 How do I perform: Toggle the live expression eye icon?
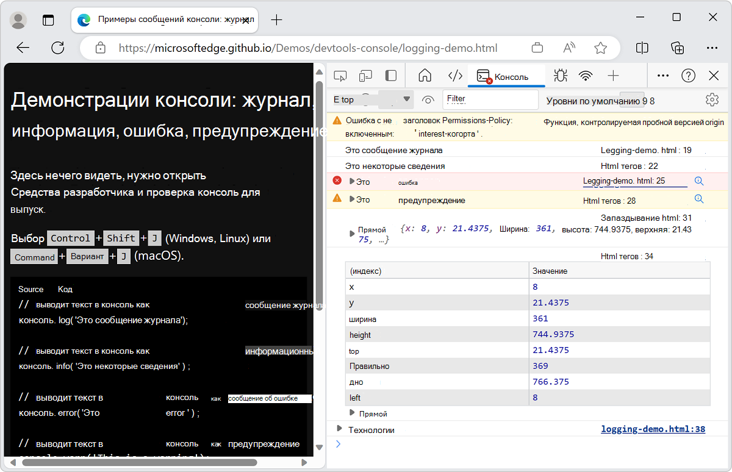point(428,100)
